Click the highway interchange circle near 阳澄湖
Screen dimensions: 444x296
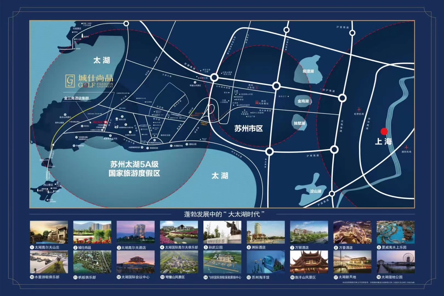(x=276, y=86)
